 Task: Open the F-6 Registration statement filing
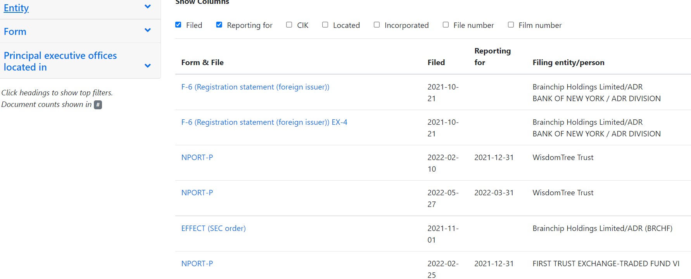click(255, 87)
